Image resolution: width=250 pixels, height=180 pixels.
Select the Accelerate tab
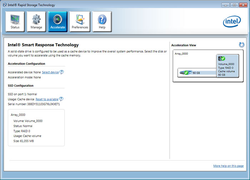point(58,21)
